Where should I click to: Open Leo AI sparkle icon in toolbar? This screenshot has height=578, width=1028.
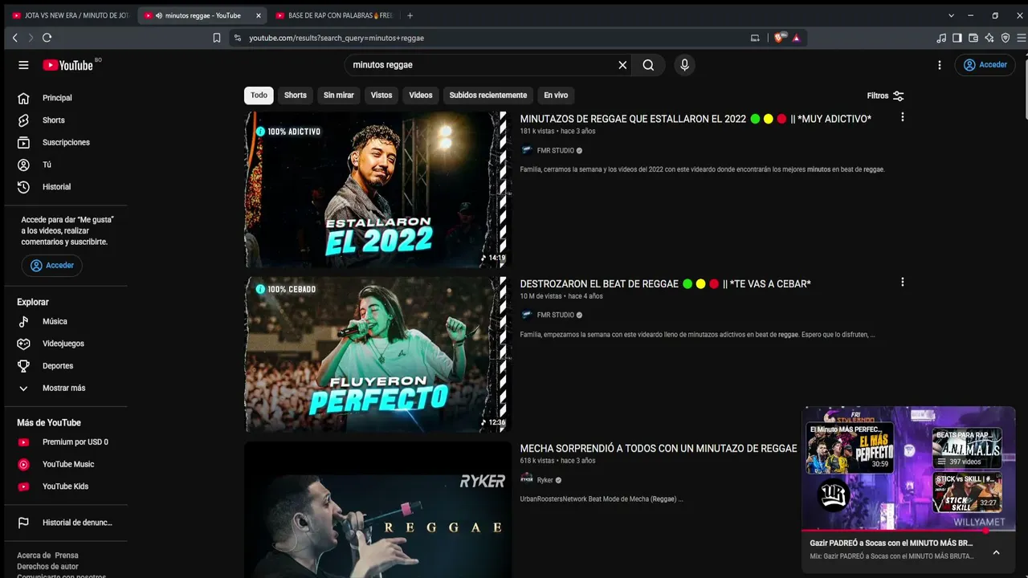(x=989, y=38)
